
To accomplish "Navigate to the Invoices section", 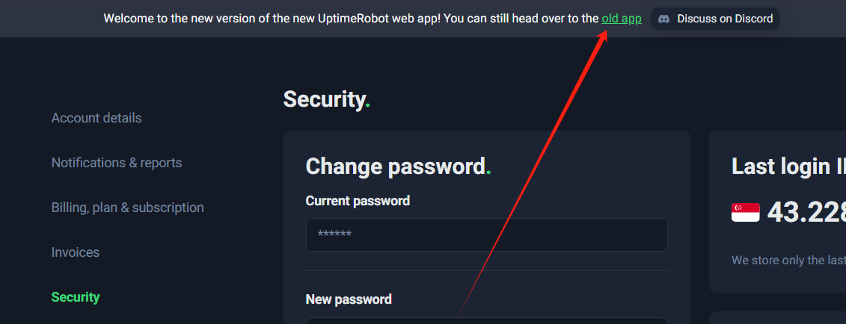I will (76, 252).
